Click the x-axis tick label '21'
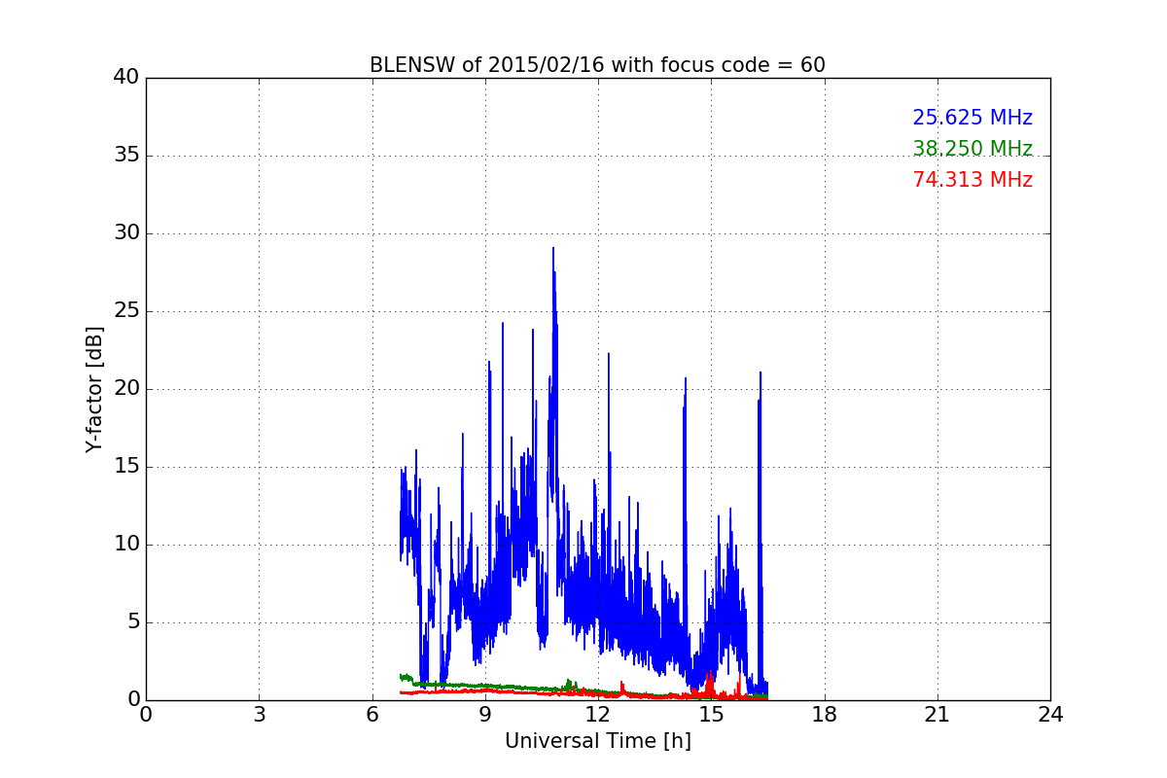The width and height of the screenshot is (1167, 778). point(937,715)
